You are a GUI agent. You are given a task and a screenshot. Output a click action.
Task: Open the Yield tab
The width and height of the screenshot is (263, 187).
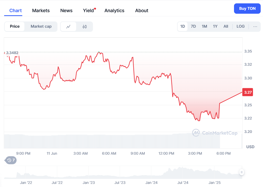pyautogui.click(x=89, y=11)
